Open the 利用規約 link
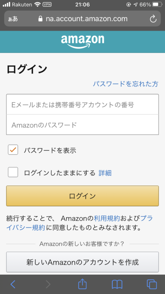This screenshot has width=165, height=294. [107, 218]
